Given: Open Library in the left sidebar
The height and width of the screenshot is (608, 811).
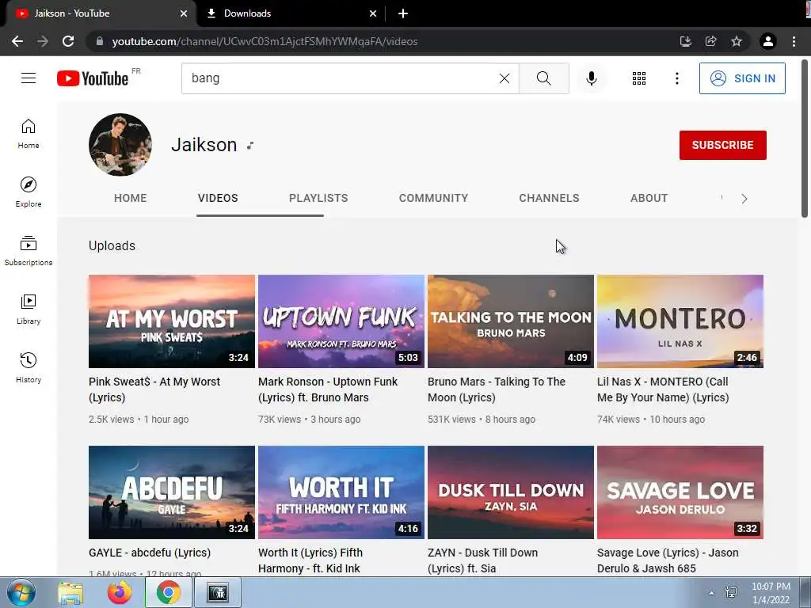Looking at the screenshot, I should [x=29, y=310].
